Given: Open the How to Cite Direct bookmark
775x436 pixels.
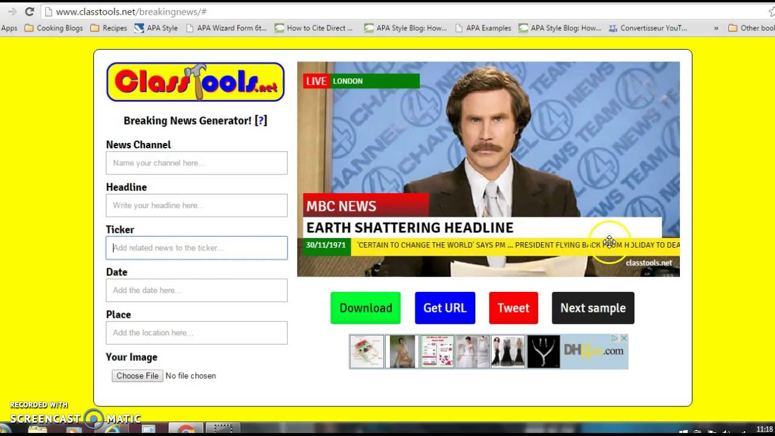Looking at the screenshot, I should click(x=314, y=28).
